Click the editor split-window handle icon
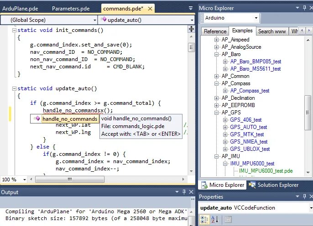The height and width of the screenshot is (226, 313). (191, 29)
